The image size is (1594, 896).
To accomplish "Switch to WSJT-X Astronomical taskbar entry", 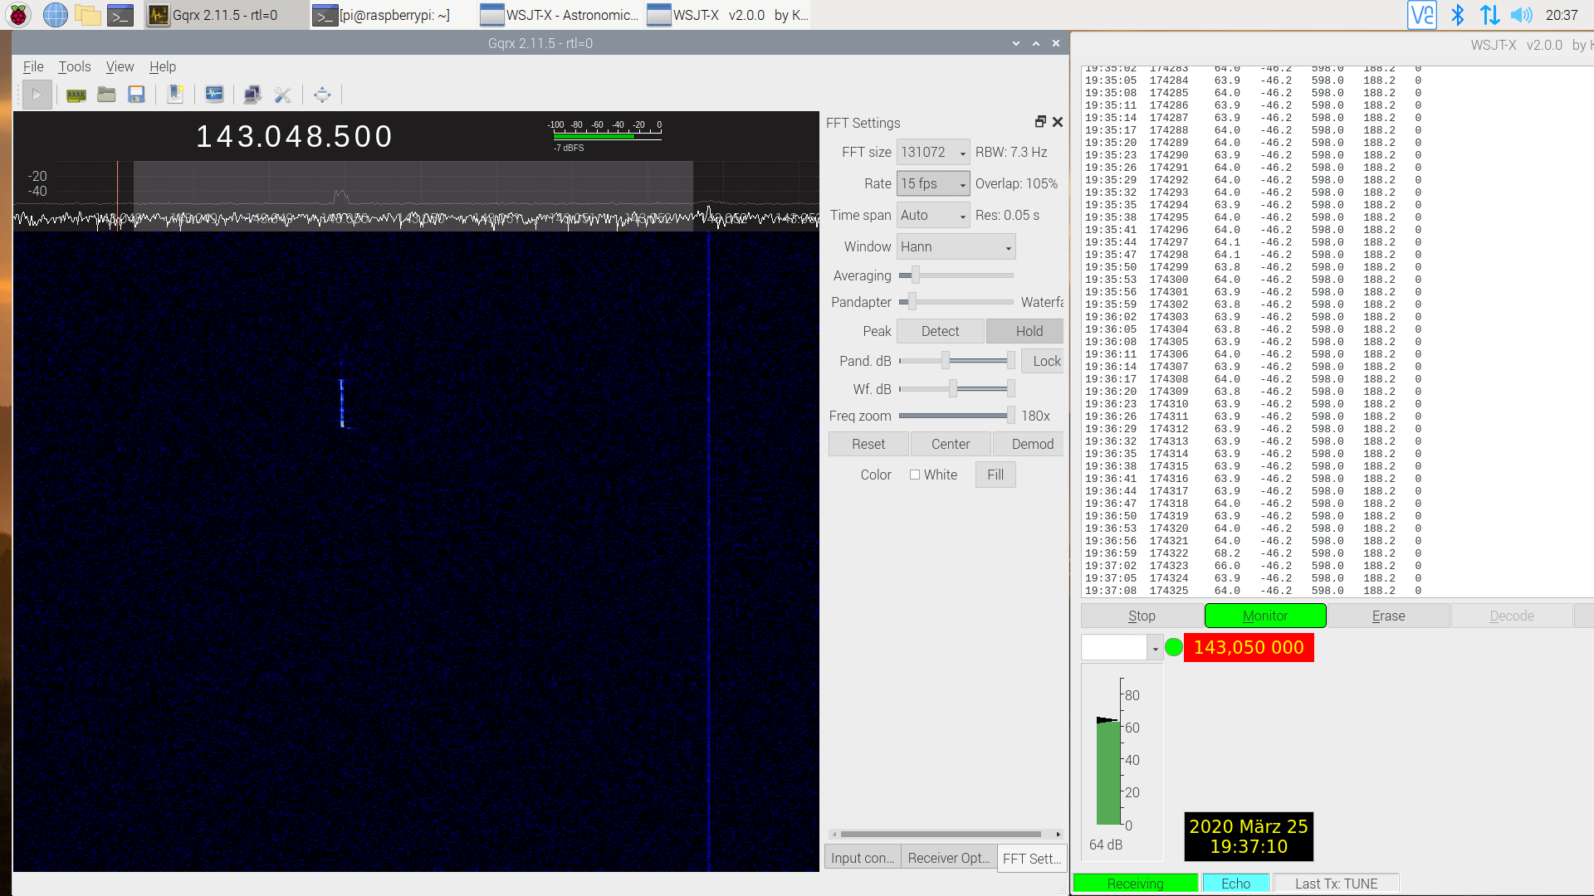I will [560, 15].
